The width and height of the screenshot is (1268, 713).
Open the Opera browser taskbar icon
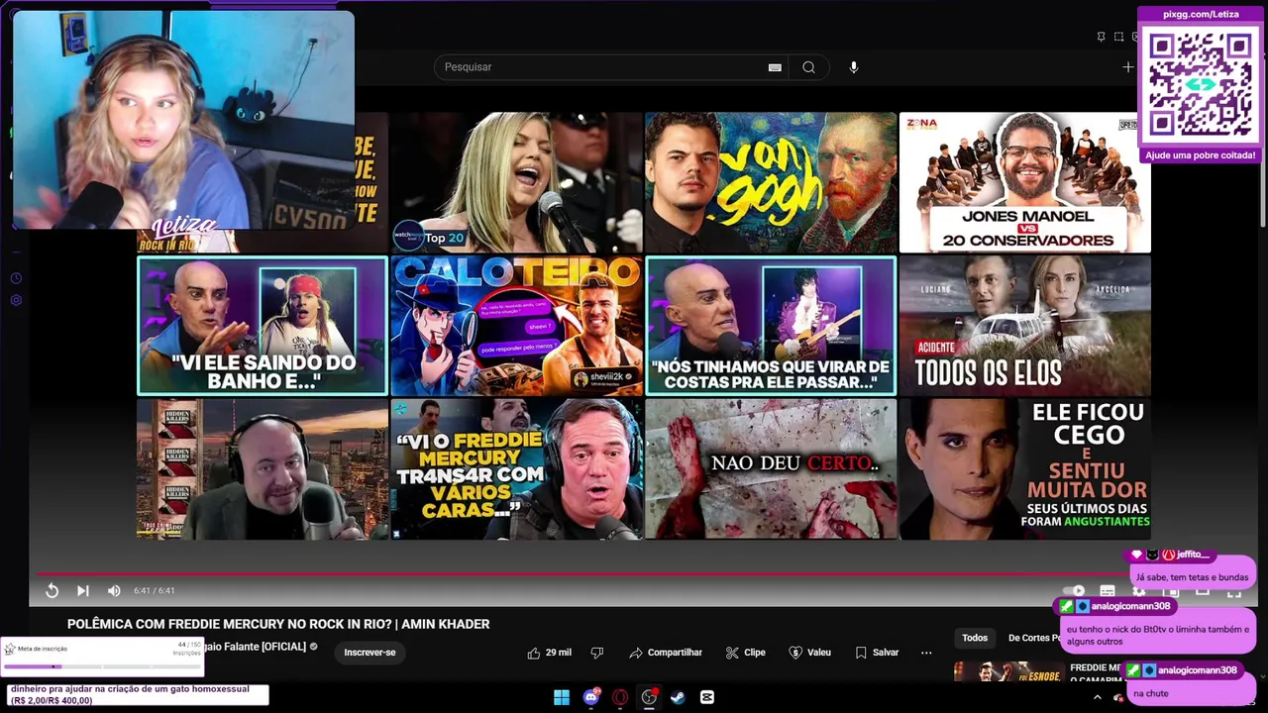(620, 697)
